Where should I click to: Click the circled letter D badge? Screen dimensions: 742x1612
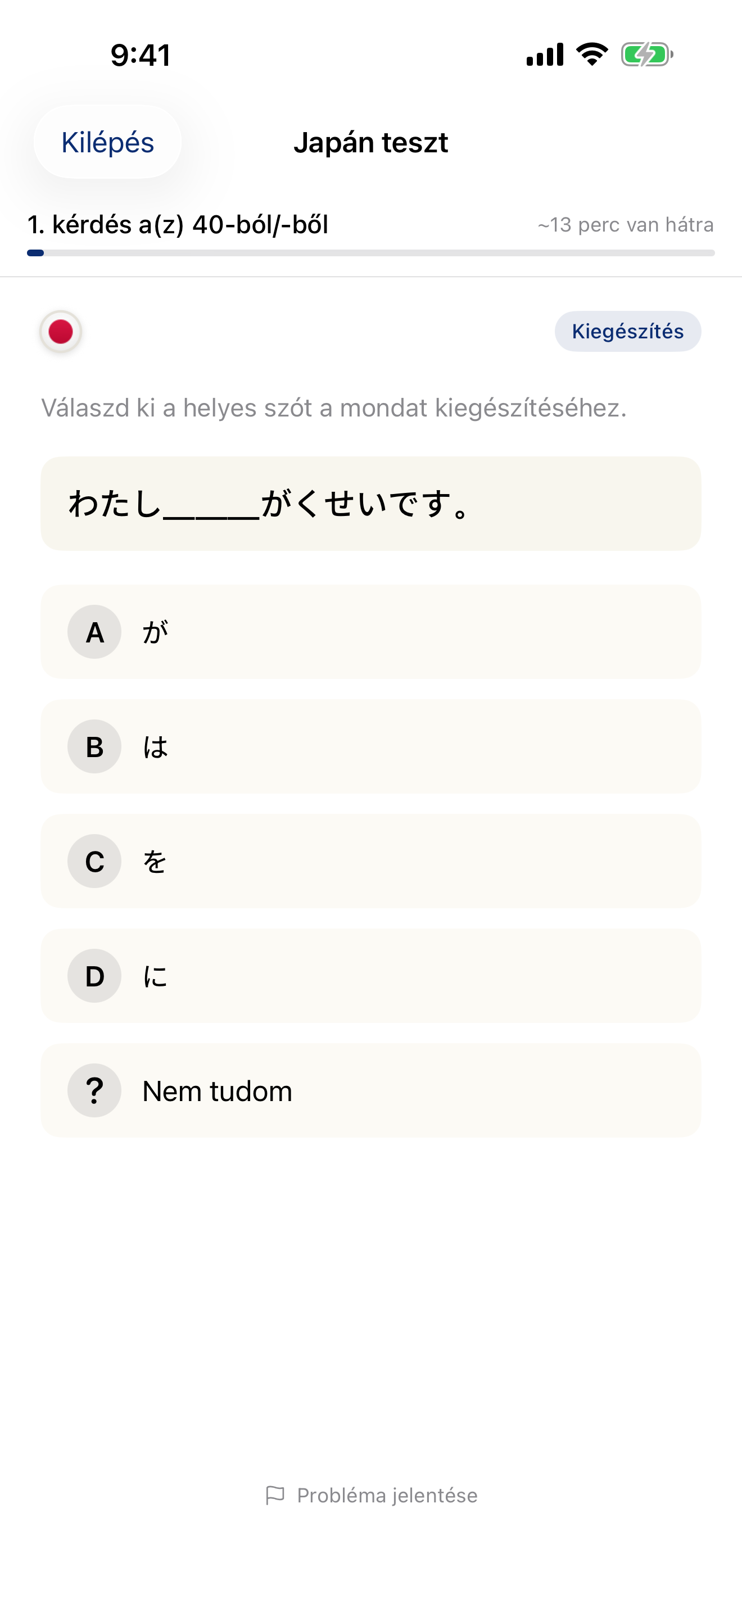[94, 976]
